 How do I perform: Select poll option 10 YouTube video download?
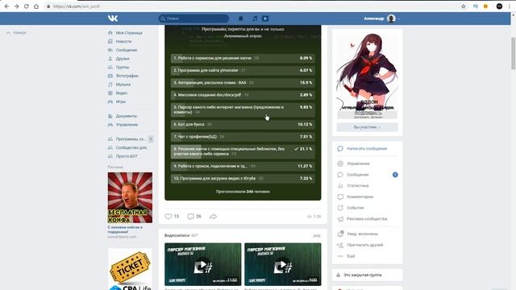coord(243,178)
